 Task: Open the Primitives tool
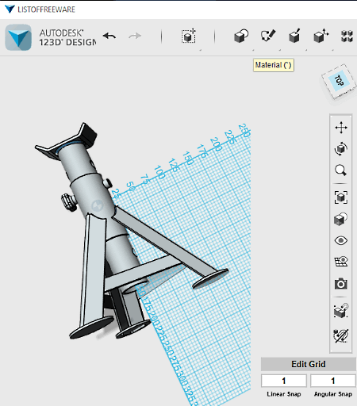(241, 36)
